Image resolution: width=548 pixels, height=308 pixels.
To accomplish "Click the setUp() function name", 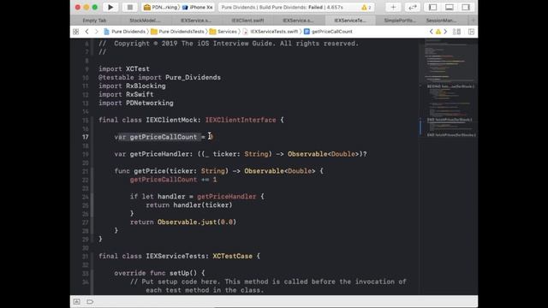I will tap(183, 273).
